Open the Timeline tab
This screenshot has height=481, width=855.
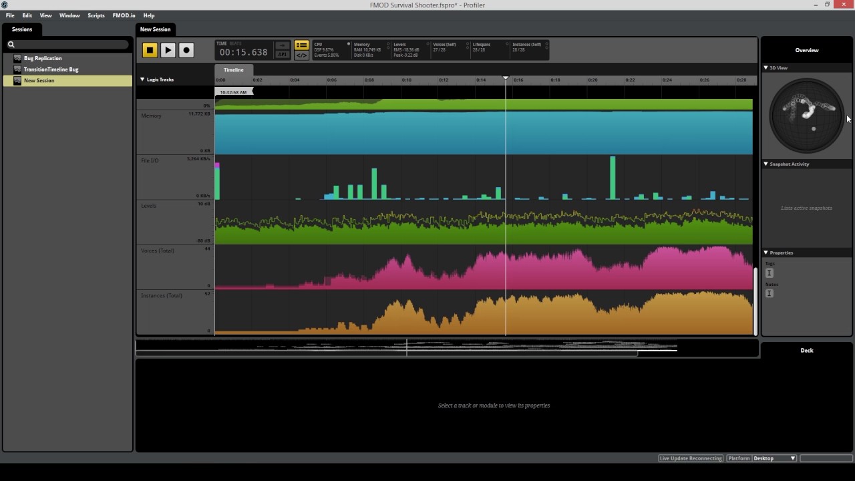tap(234, 69)
